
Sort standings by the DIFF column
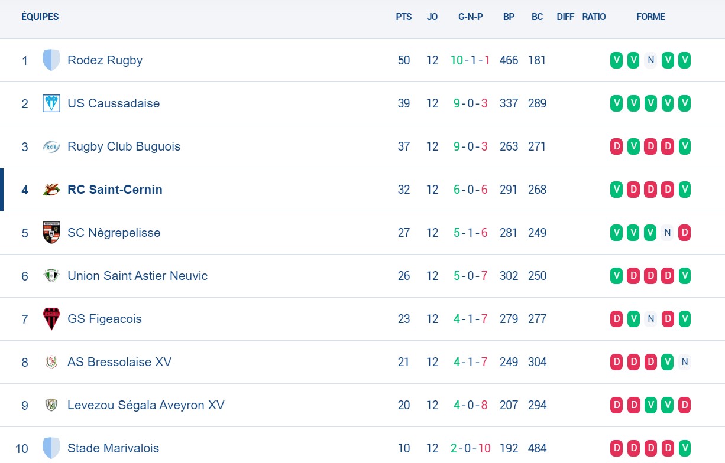click(565, 17)
